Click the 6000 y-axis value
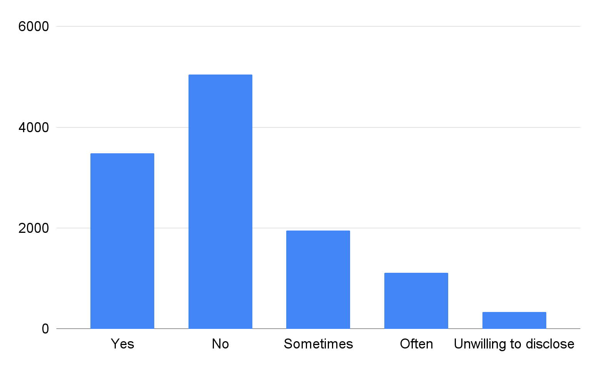This screenshot has height=370, width=599. [34, 27]
